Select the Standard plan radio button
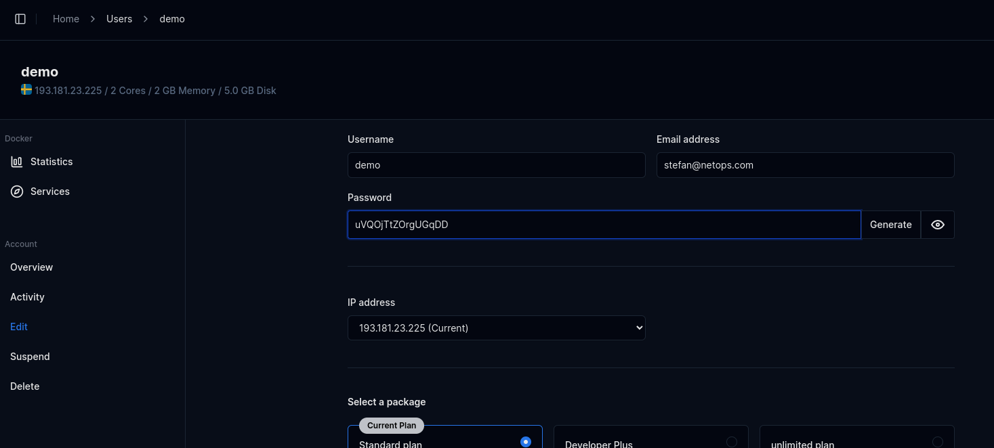This screenshot has height=448, width=994. 525,442
